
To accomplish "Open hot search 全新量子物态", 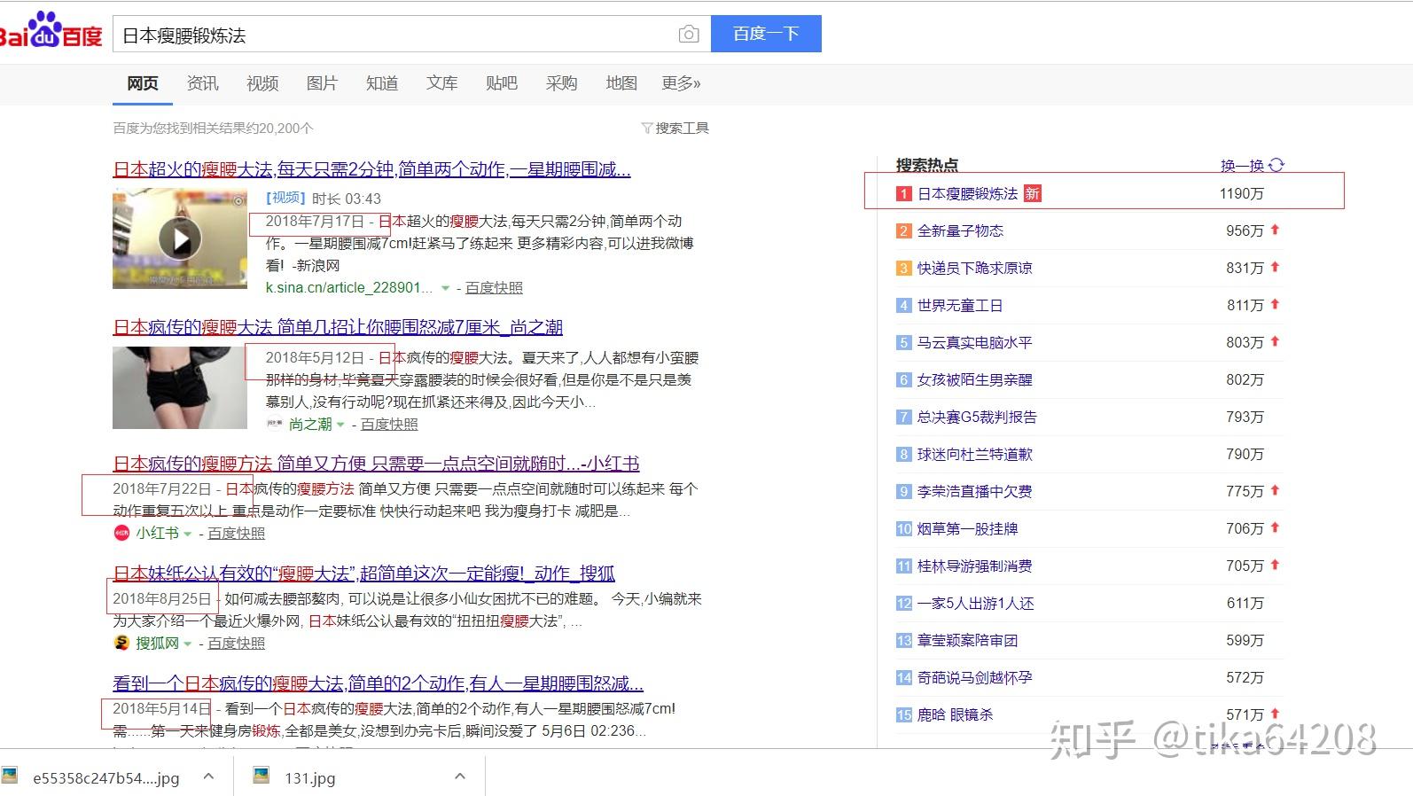I will (960, 230).
